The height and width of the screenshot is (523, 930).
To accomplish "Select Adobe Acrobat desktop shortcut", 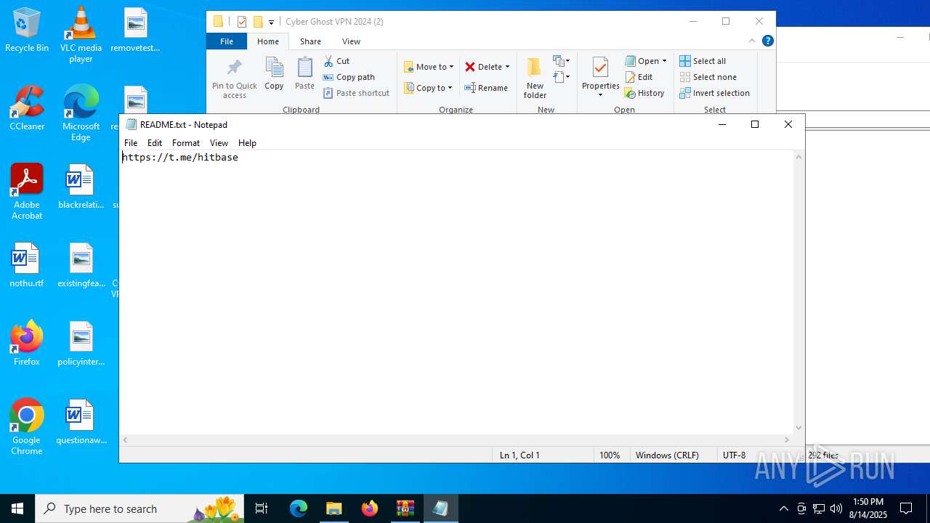I will pyautogui.click(x=27, y=192).
